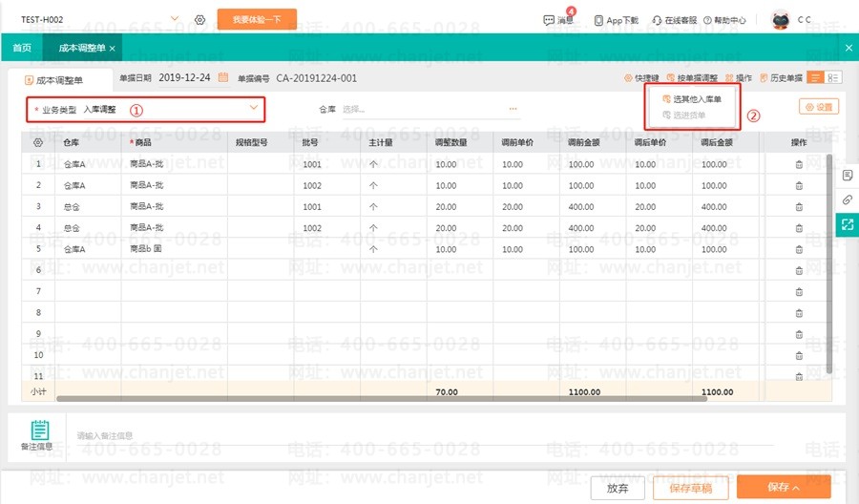
Task: Open the 操作 menu
Action: (739, 77)
